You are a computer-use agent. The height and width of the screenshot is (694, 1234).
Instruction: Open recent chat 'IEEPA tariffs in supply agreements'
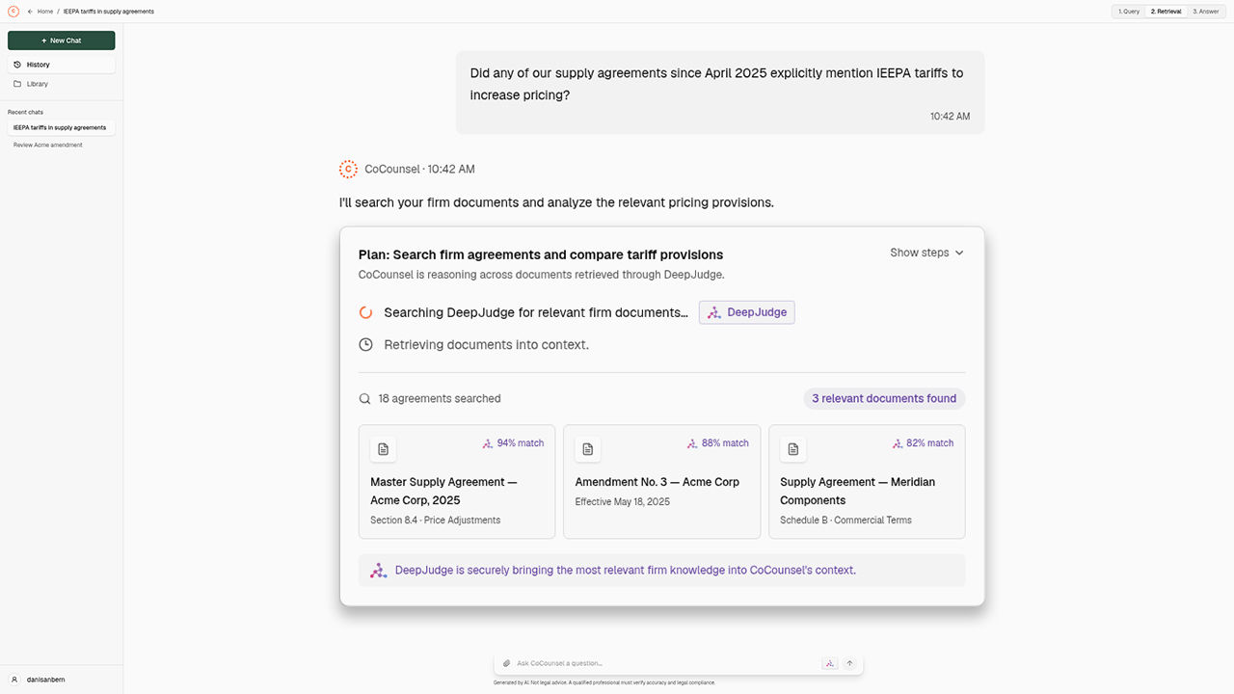(x=62, y=127)
